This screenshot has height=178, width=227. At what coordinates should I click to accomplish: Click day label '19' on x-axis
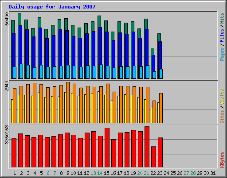click(x=133, y=173)
